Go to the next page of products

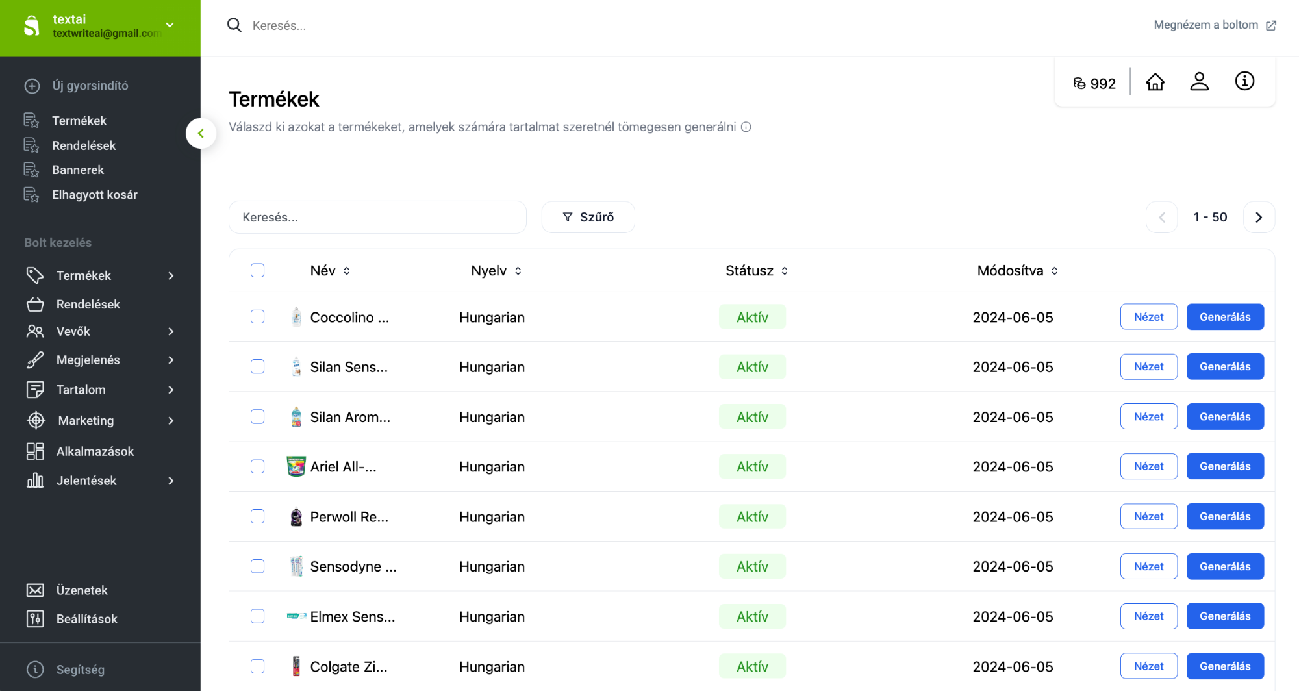(x=1259, y=217)
